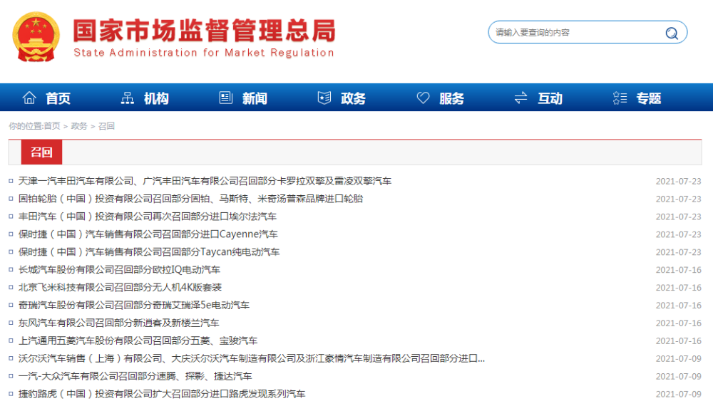Open the 保时捷 Cayenne recall notice

coord(148,234)
